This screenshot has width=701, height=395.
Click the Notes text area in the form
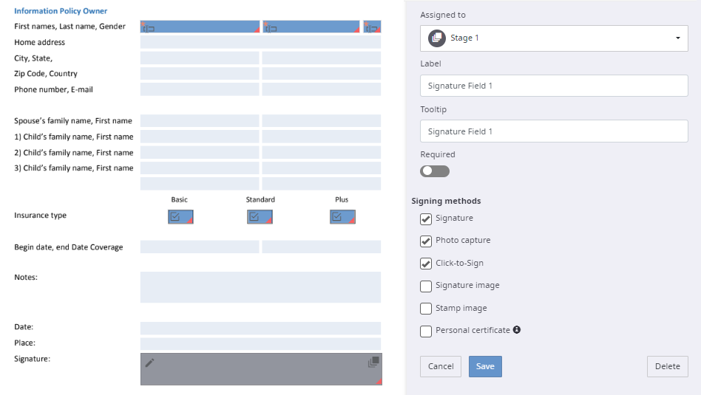(260, 287)
